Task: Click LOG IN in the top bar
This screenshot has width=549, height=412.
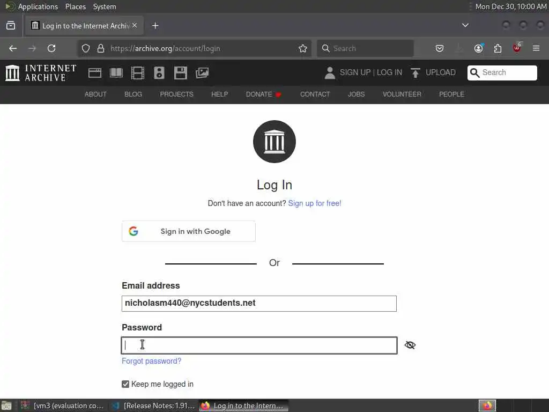Action: (389, 72)
